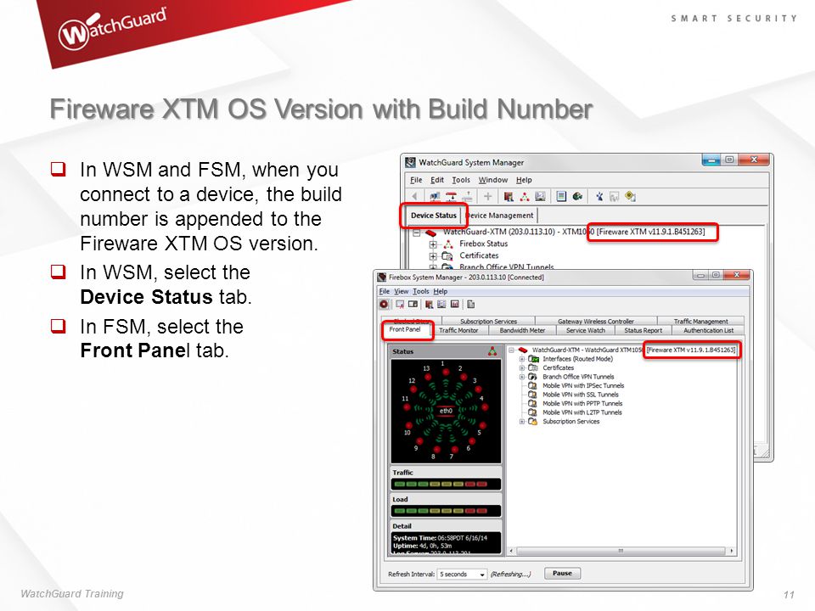Image resolution: width=815 pixels, height=611 pixels.
Task: Open the Refresh Interval 5 seconds dropdown
Action: [x=462, y=575]
